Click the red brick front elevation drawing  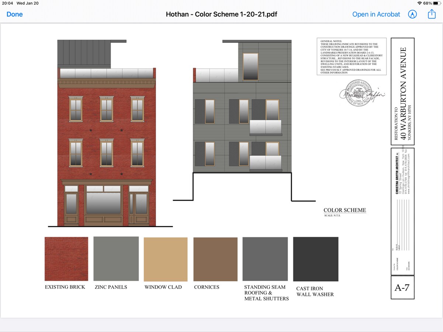click(107, 148)
